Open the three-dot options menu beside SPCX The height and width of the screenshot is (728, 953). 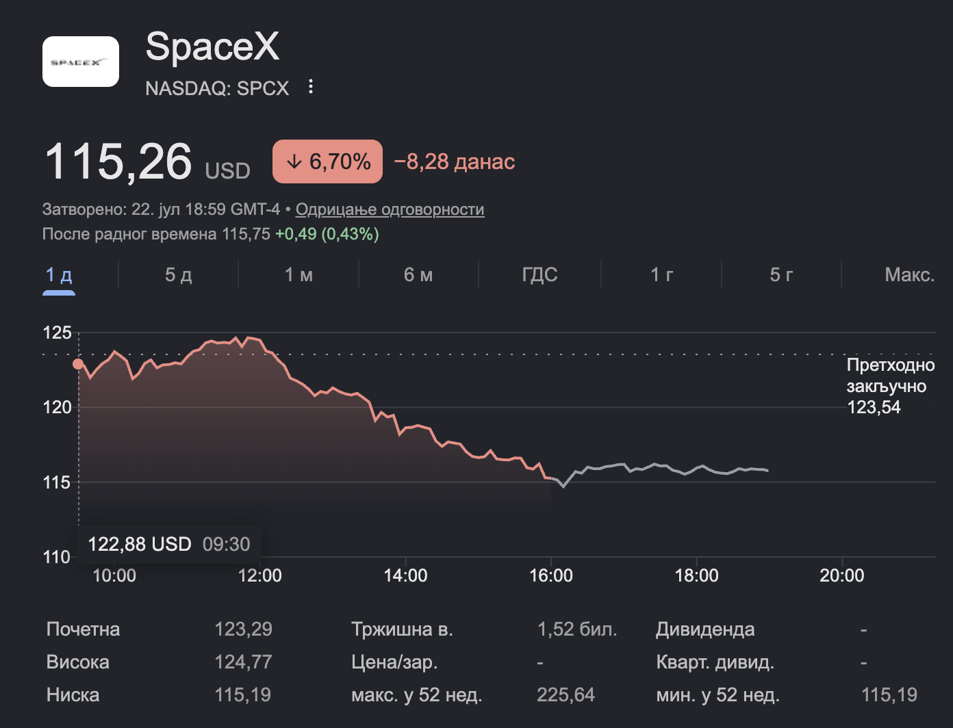click(311, 87)
